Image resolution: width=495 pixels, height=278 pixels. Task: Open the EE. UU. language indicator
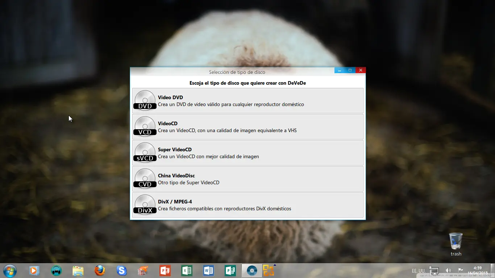click(x=419, y=271)
